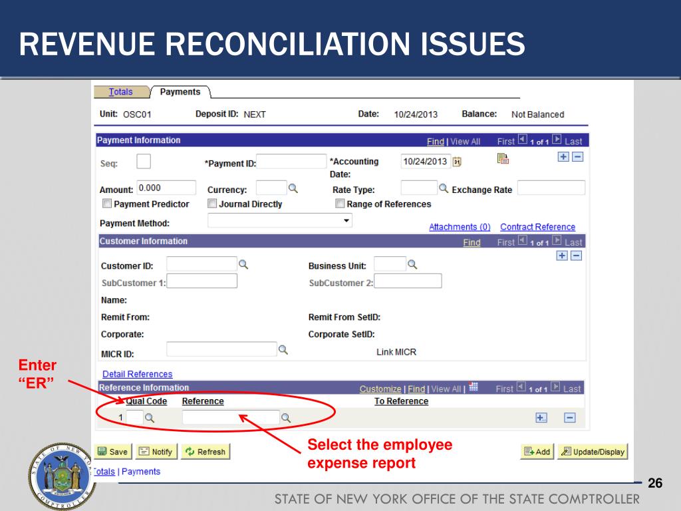Go to previous Reference Information row

tap(521, 387)
